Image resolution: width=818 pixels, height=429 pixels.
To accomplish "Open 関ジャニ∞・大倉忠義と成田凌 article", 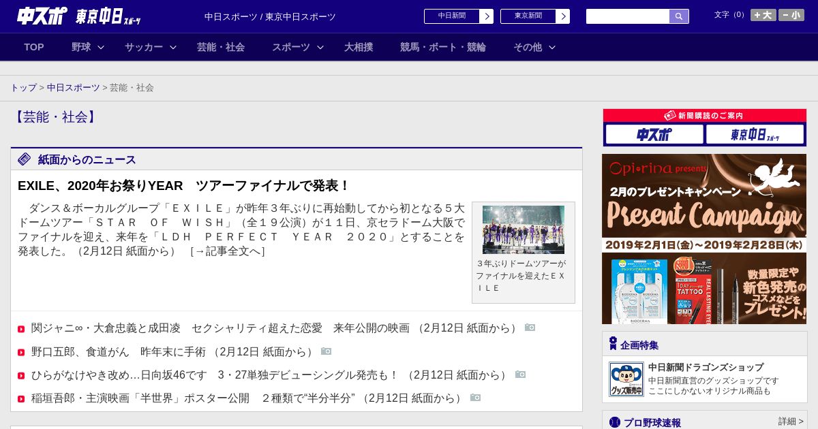I will pyautogui.click(x=220, y=328).
